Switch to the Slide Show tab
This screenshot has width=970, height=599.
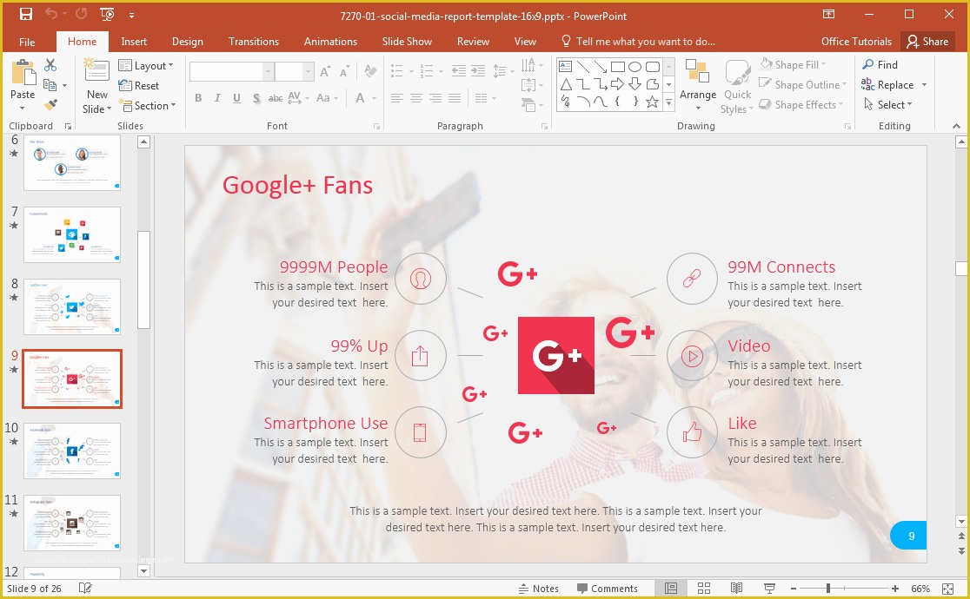click(407, 42)
